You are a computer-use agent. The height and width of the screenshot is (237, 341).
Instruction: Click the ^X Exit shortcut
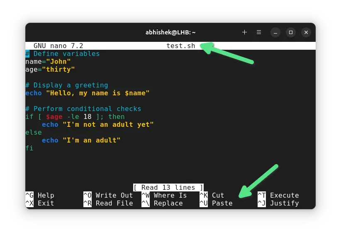click(40, 203)
